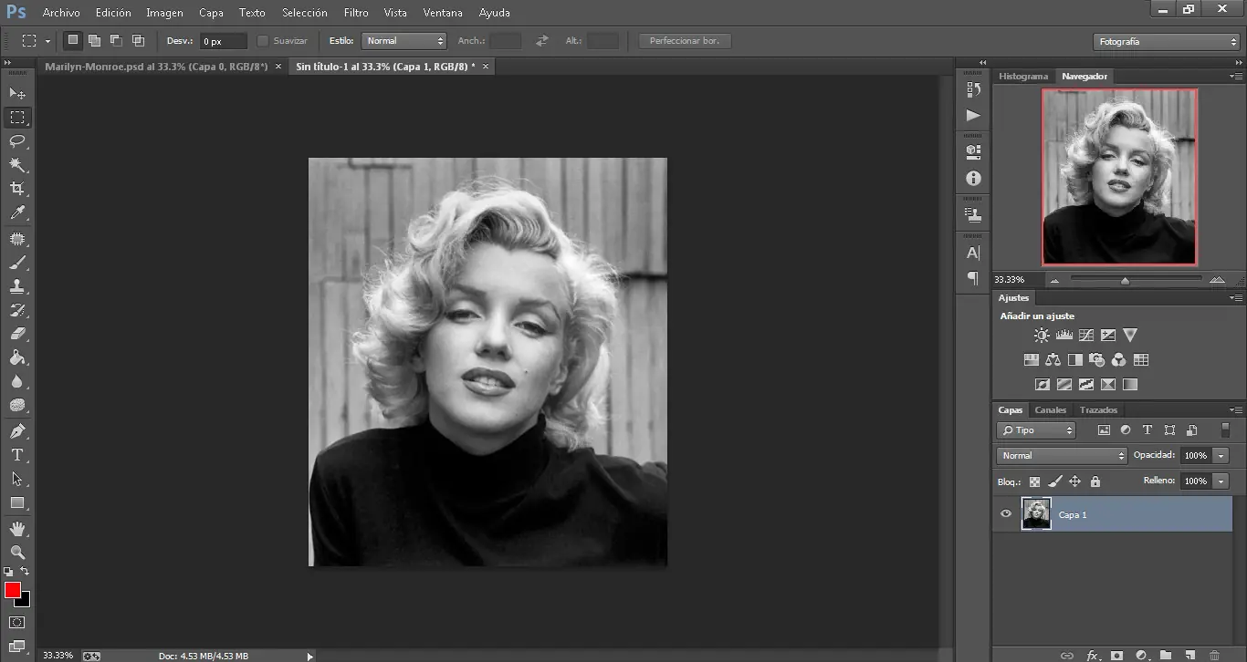Viewport: 1247px width, 662px height.
Task: Select the Move tool
Action: point(17,93)
